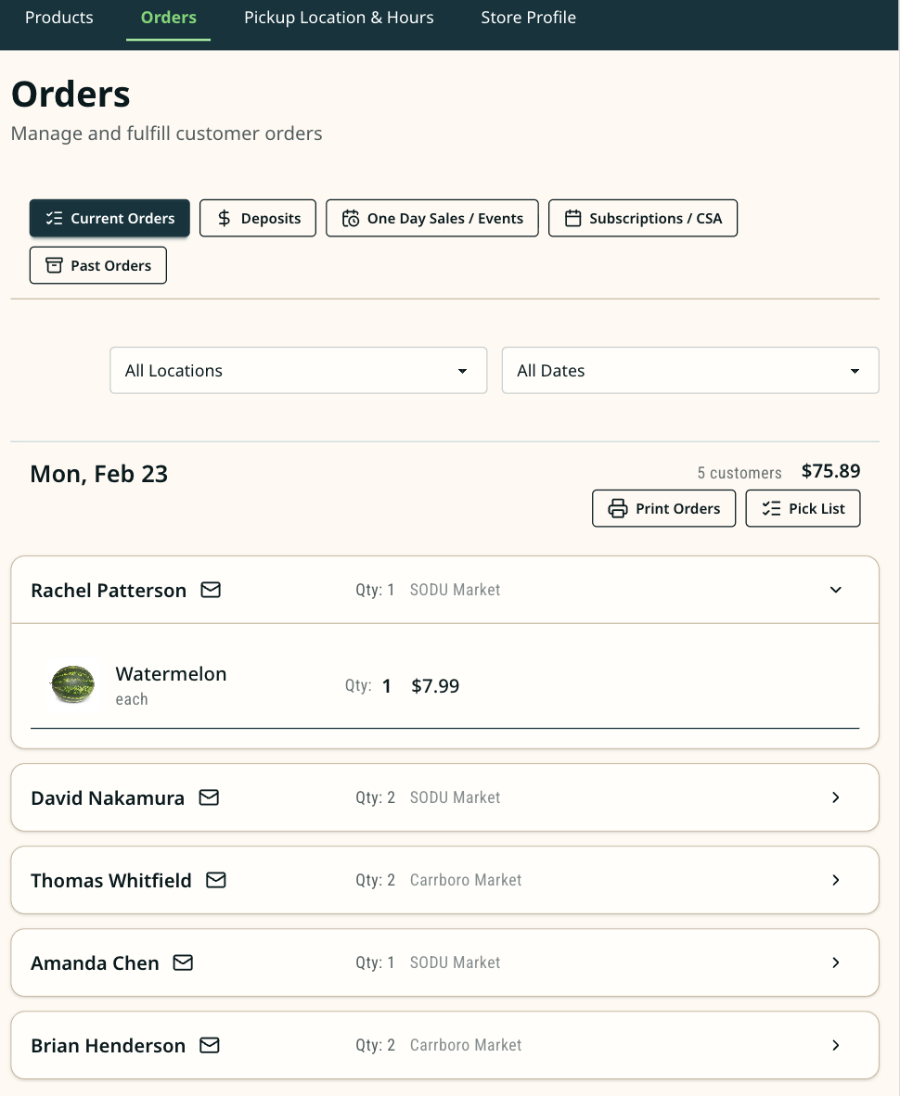Click the printer icon on Print Orders
The image size is (900, 1096).
[x=617, y=508]
